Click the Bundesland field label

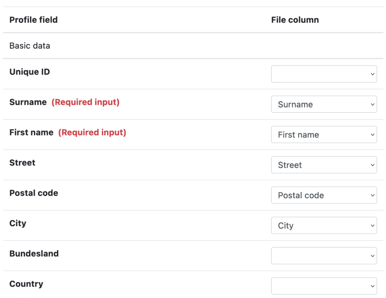click(x=33, y=254)
